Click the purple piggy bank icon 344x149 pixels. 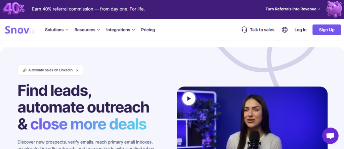[334, 9]
